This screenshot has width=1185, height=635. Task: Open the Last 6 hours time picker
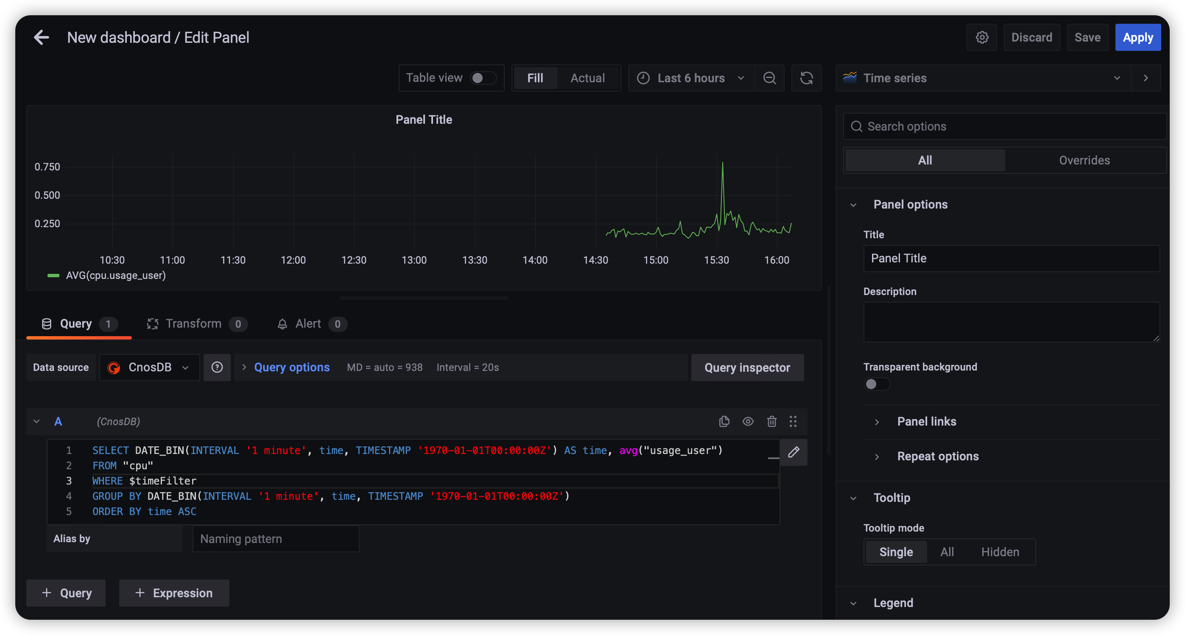click(x=690, y=78)
